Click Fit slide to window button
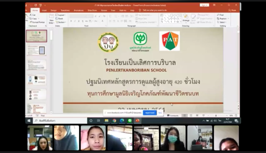Screen dimensions: 266x153 pos(236,116)
